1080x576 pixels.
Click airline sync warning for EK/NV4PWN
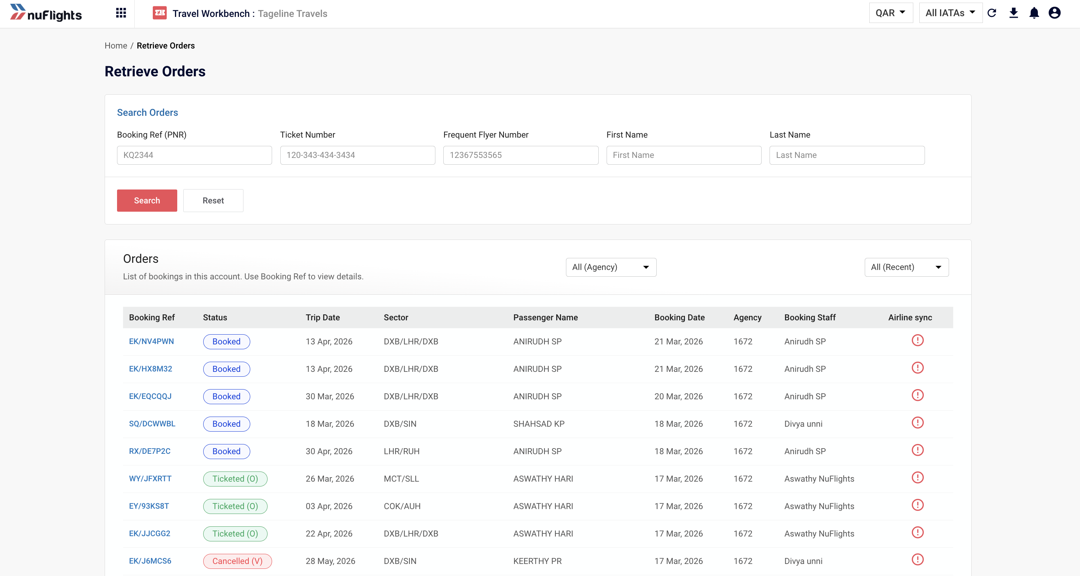click(917, 340)
